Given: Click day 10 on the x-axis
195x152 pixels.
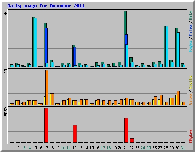Looking at the screenshot, I should point(63,148).
